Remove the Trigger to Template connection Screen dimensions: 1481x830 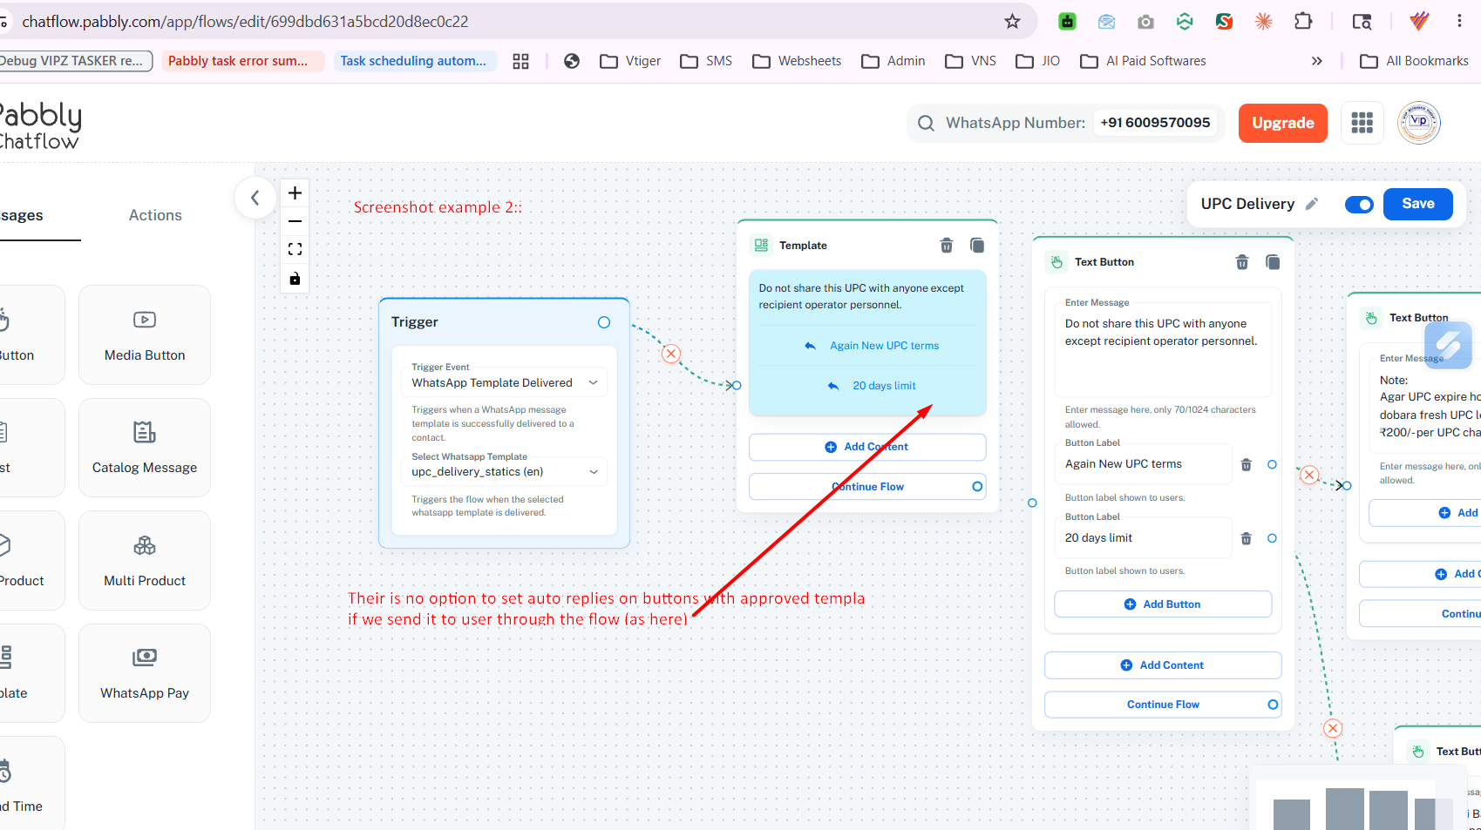click(671, 354)
